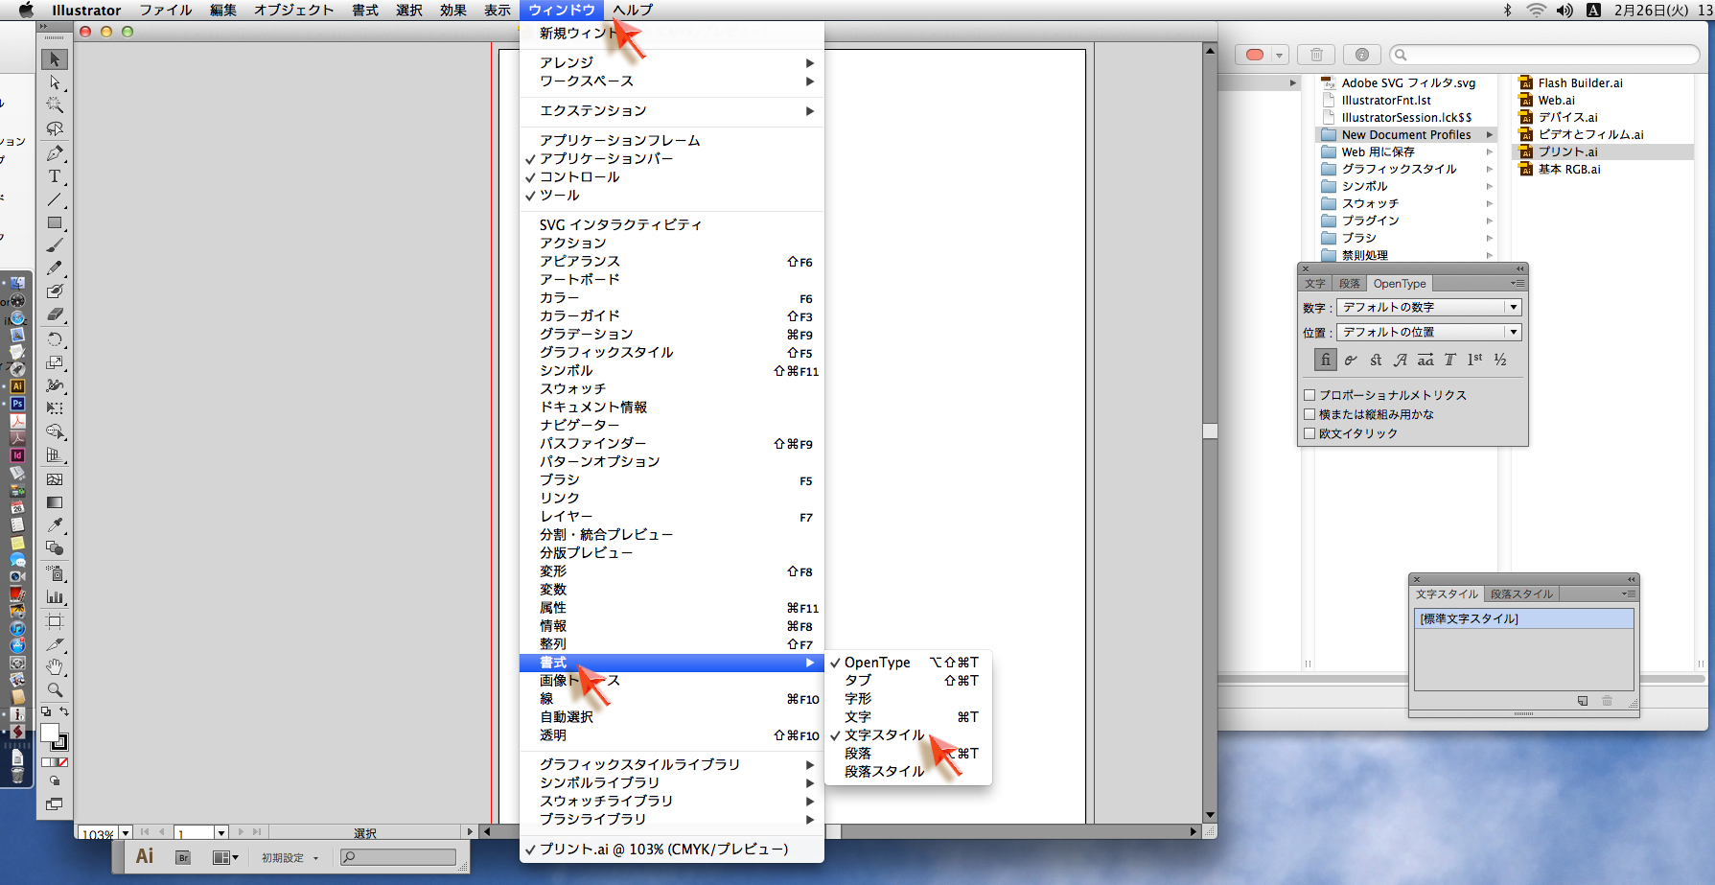Open 位置 (Position) dropdown in OpenType panel

(x=1429, y=332)
